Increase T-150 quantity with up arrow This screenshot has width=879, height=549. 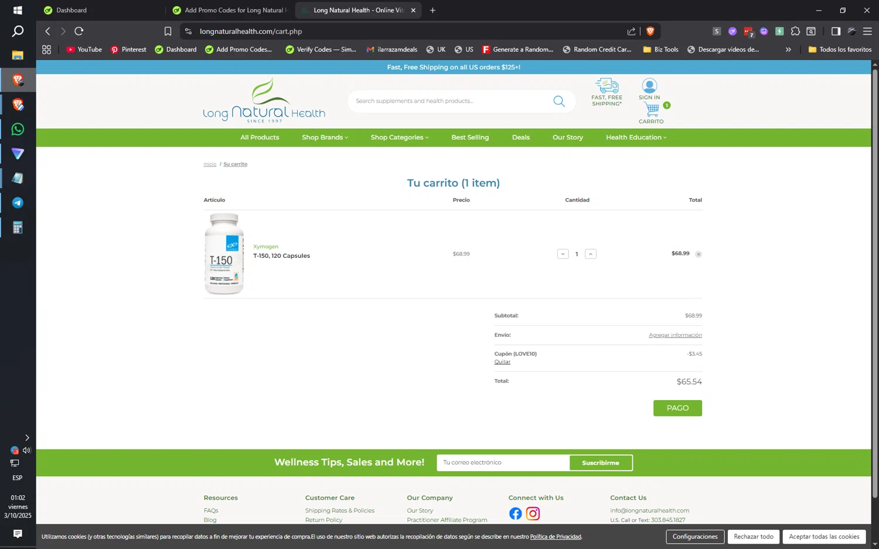[x=591, y=254]
